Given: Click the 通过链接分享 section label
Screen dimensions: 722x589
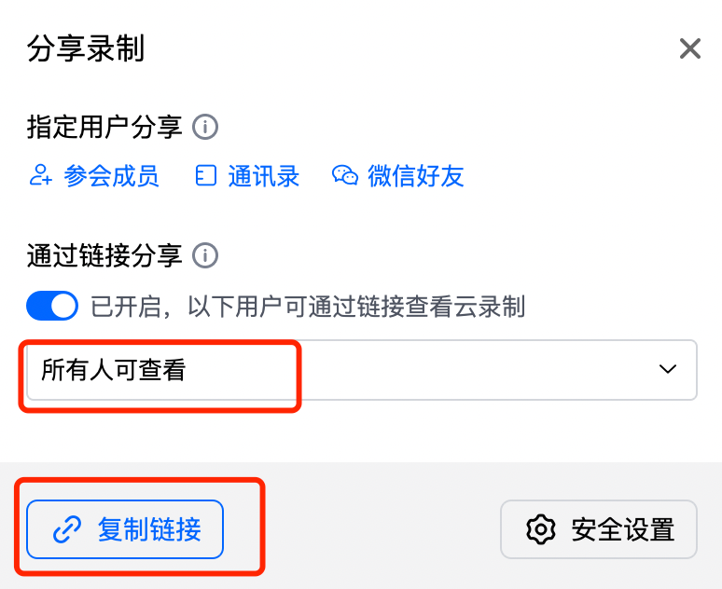Looking at the screenshot, I should coord(104,255).
